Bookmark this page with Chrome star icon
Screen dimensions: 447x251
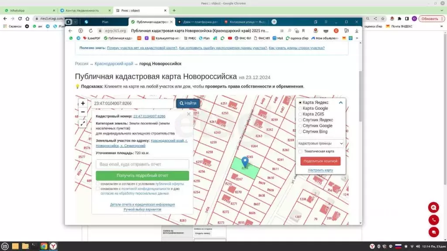(383, 18)
